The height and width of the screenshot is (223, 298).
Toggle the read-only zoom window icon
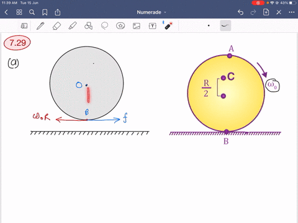(24, 26)
